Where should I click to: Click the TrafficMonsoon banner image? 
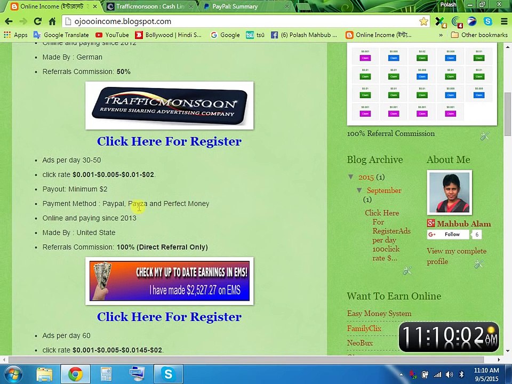(x=169, y=106)
